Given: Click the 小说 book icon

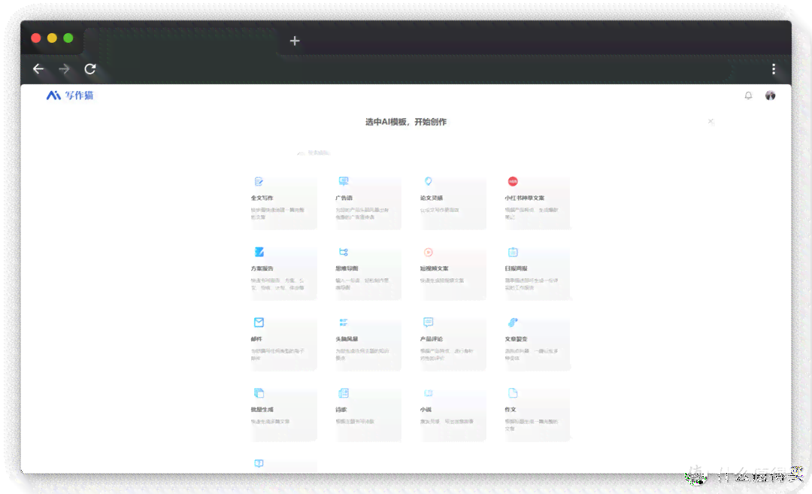Looking at the screenshot, I should pyautogui.click(x=429, y=393).
